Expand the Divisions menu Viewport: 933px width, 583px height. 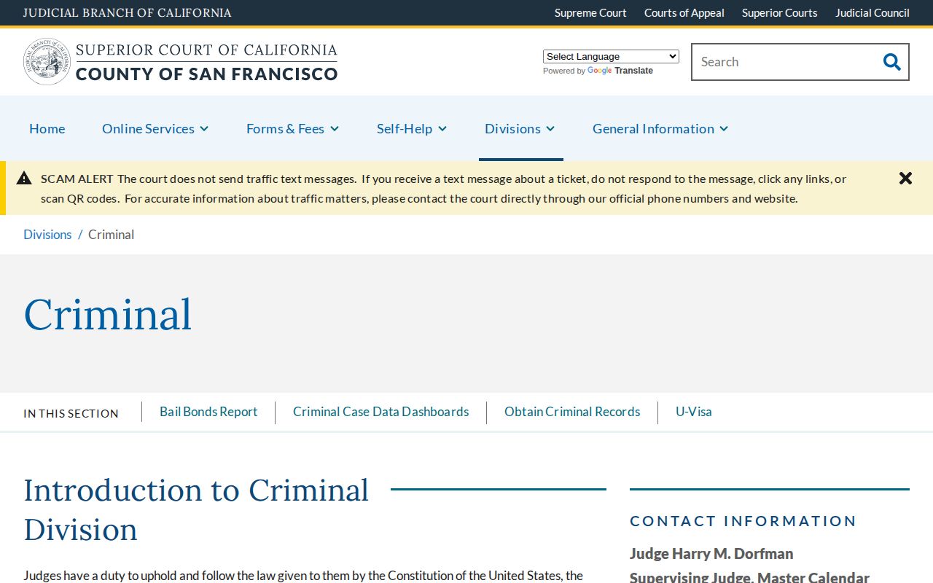520,128
